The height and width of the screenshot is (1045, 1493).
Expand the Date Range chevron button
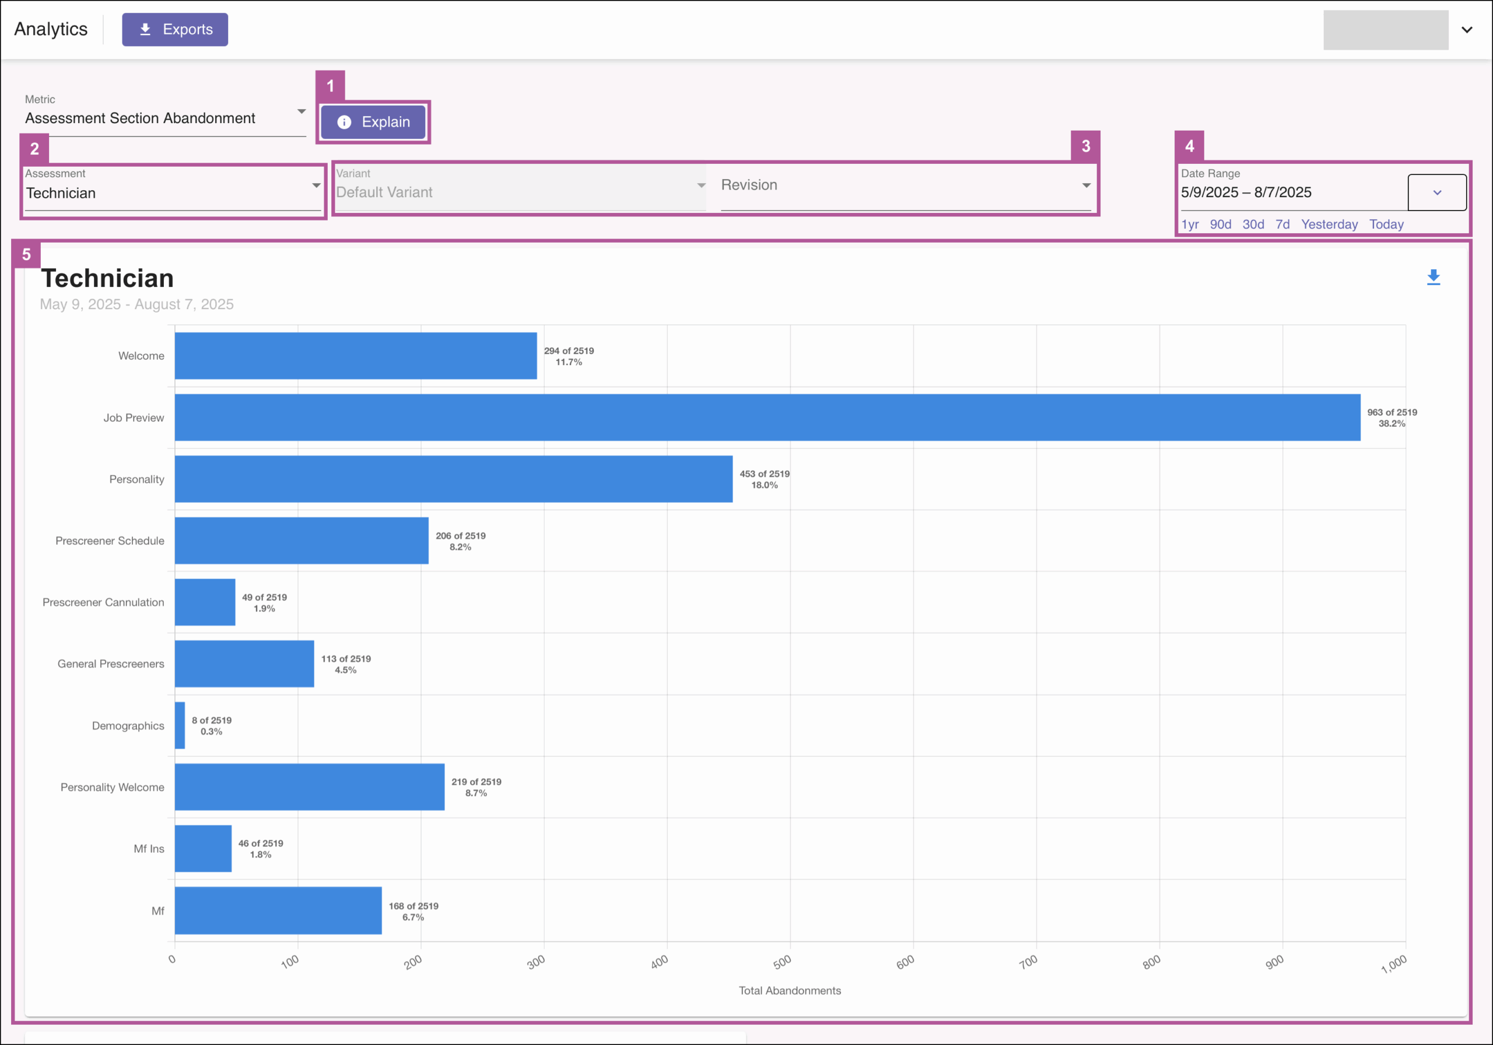coord(1437,192)
